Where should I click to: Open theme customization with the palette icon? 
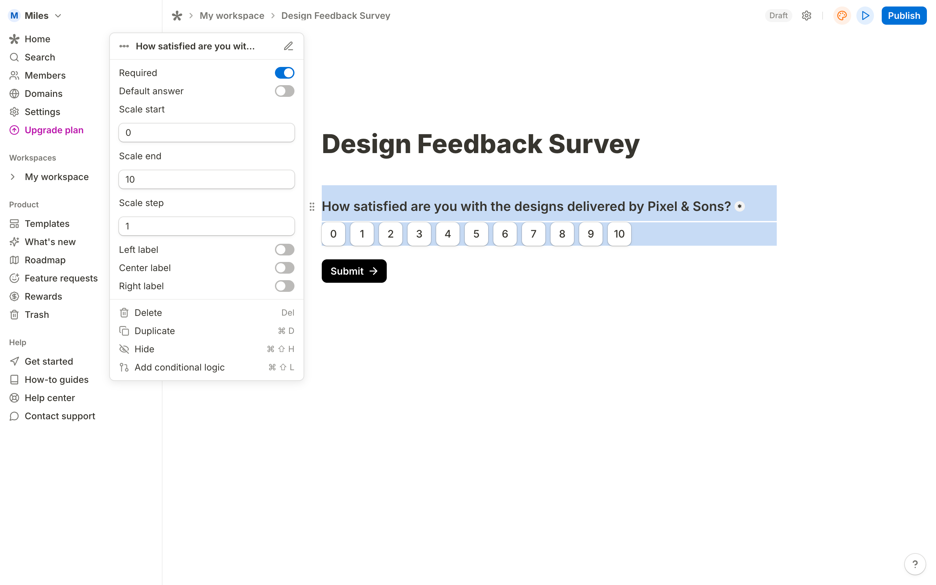tap(842, 16)
